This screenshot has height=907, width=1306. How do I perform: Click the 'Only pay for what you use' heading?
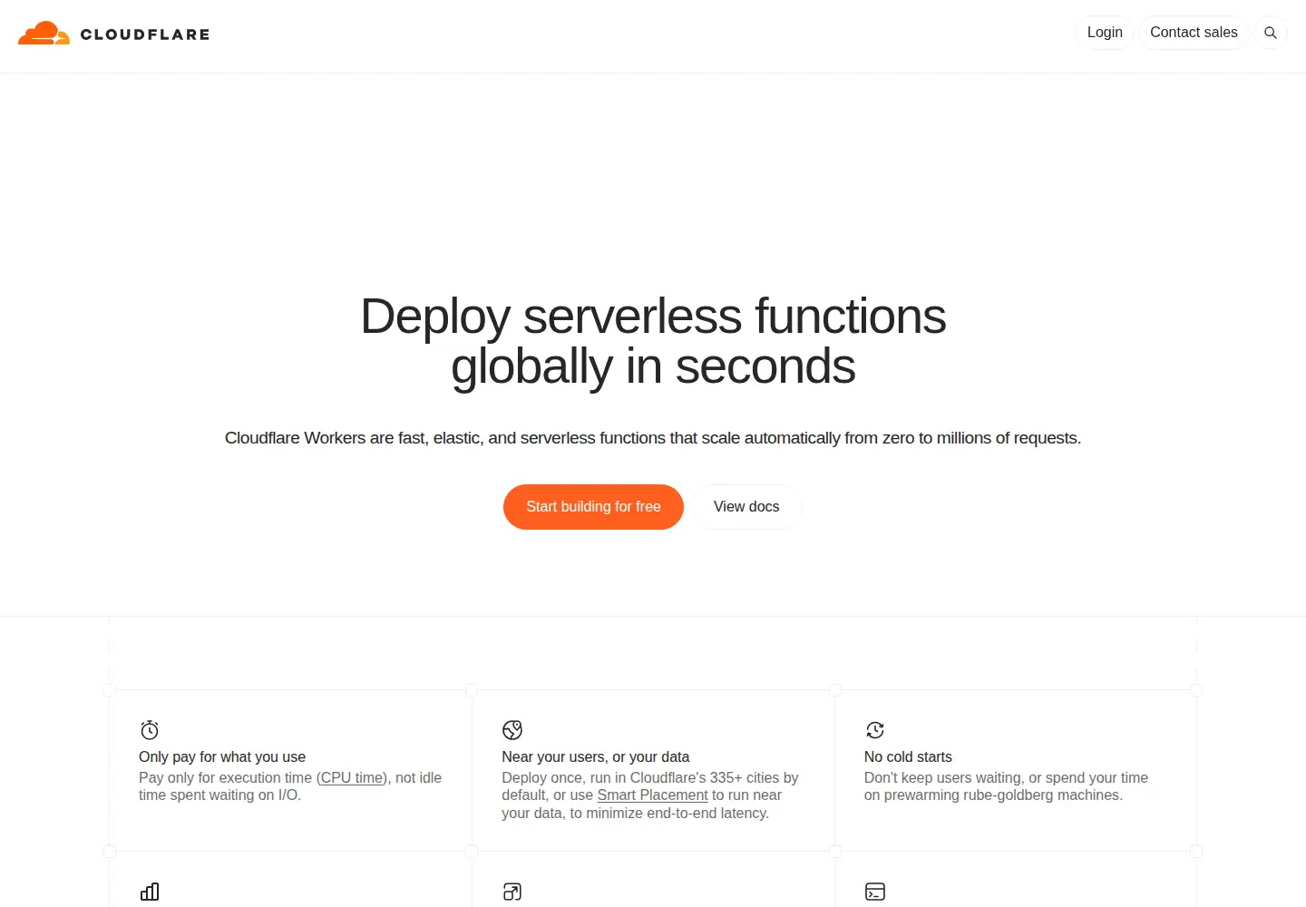222,757
